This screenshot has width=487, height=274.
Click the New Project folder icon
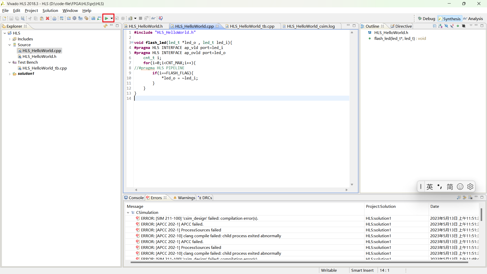(x=69, y=18)
